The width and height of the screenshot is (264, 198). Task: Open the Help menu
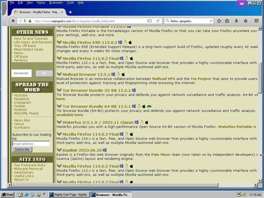[81, 3]
